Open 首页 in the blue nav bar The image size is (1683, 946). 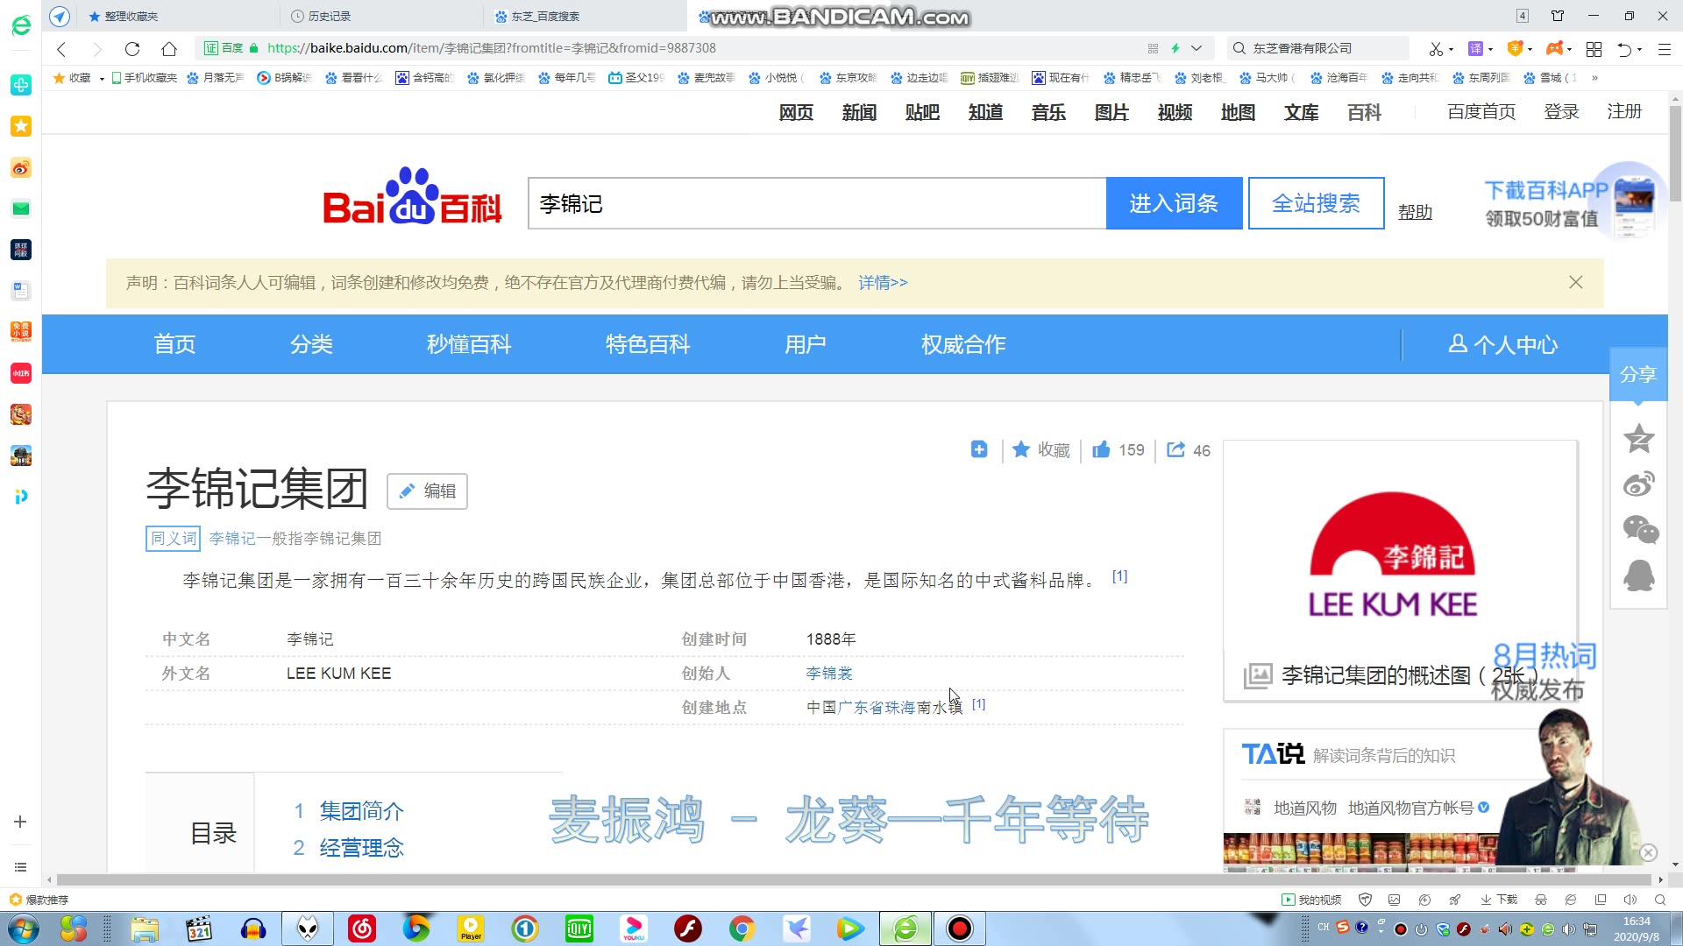[174, 344]
